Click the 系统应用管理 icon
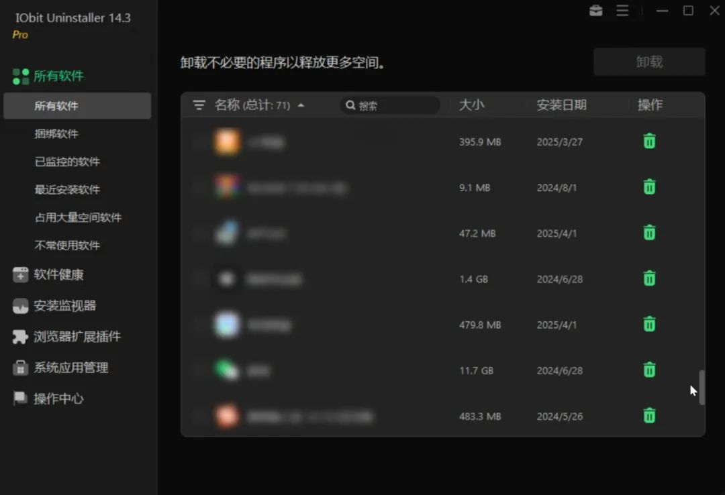The width and height of the screenshot is (725, 495). (x=20, y=368)
